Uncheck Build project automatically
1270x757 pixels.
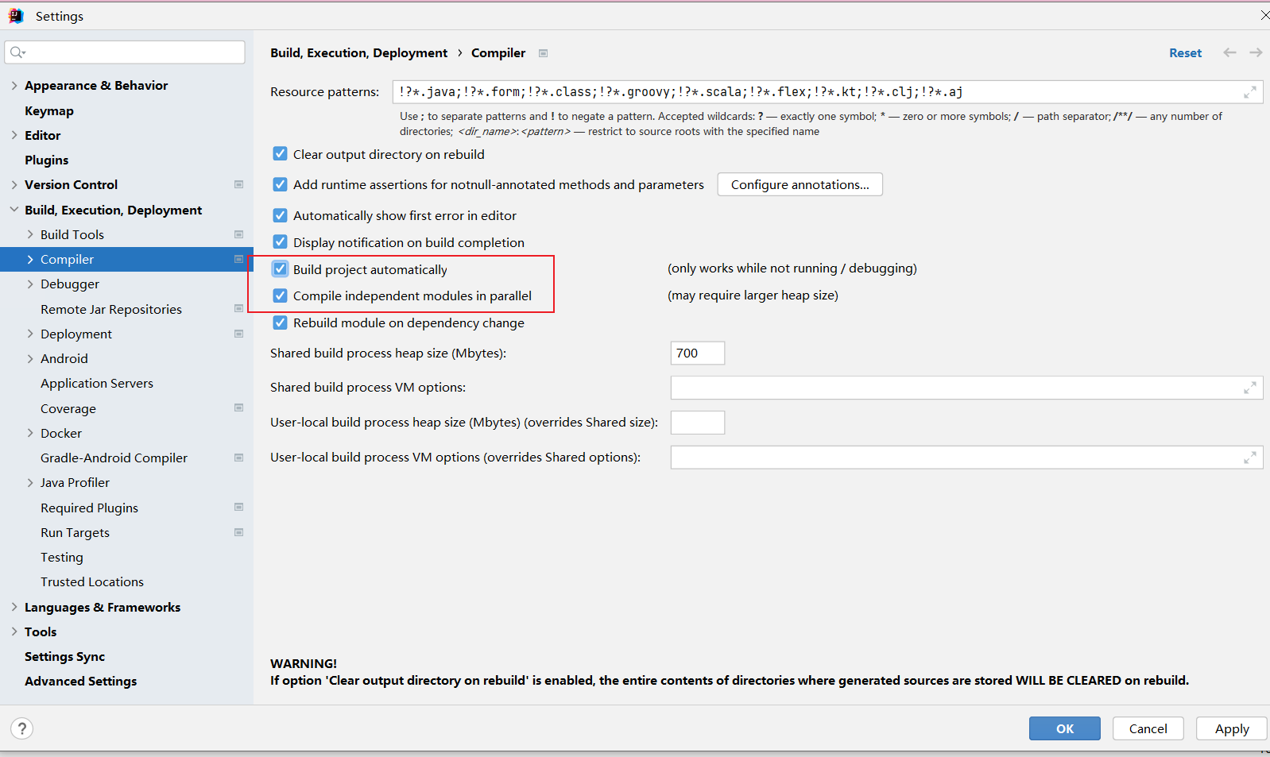[x=280, y=269]
